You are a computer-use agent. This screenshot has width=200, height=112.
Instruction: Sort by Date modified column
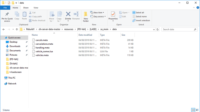coord(85,35)
